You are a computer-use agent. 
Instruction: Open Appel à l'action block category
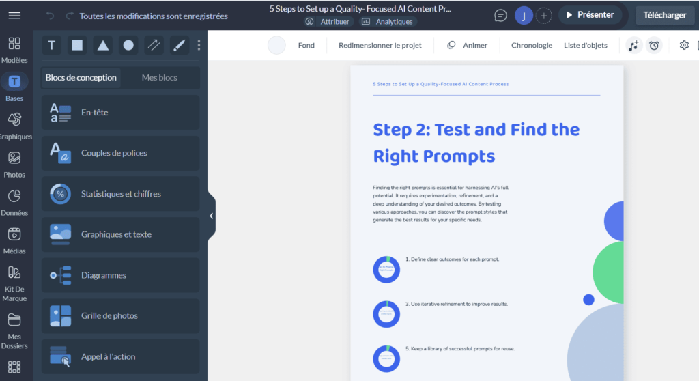tap(120, 356)
